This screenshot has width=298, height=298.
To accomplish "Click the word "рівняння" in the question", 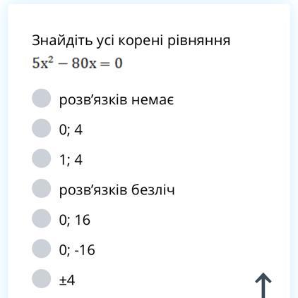I will pyautogui.click(x=199, y=42).
